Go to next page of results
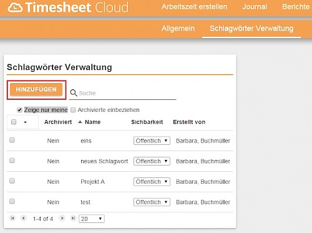Image resolution: width=312 pixels, height=233 pixels. [62, 218]
